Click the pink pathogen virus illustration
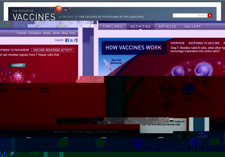This screenshot has width=225, height=157. 17,77
